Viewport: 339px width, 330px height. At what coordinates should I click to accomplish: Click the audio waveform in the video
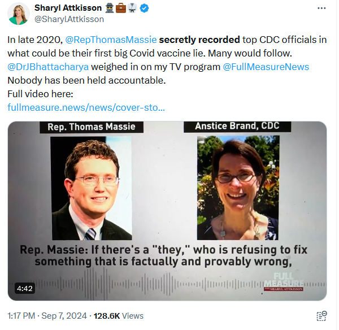pyautogui.click(x=167, y=284)
